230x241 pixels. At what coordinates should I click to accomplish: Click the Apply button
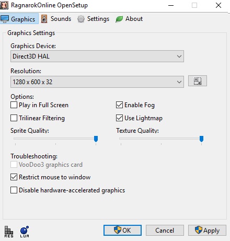207,230
